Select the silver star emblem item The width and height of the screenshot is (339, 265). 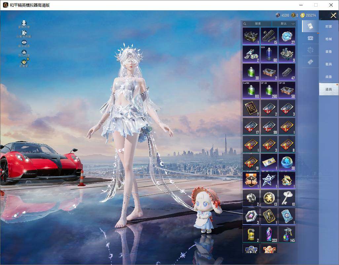pos(269,180)
